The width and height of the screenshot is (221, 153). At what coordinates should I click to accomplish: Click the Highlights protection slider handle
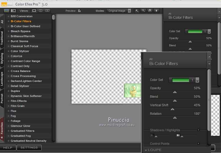click(x=182, y=136)
